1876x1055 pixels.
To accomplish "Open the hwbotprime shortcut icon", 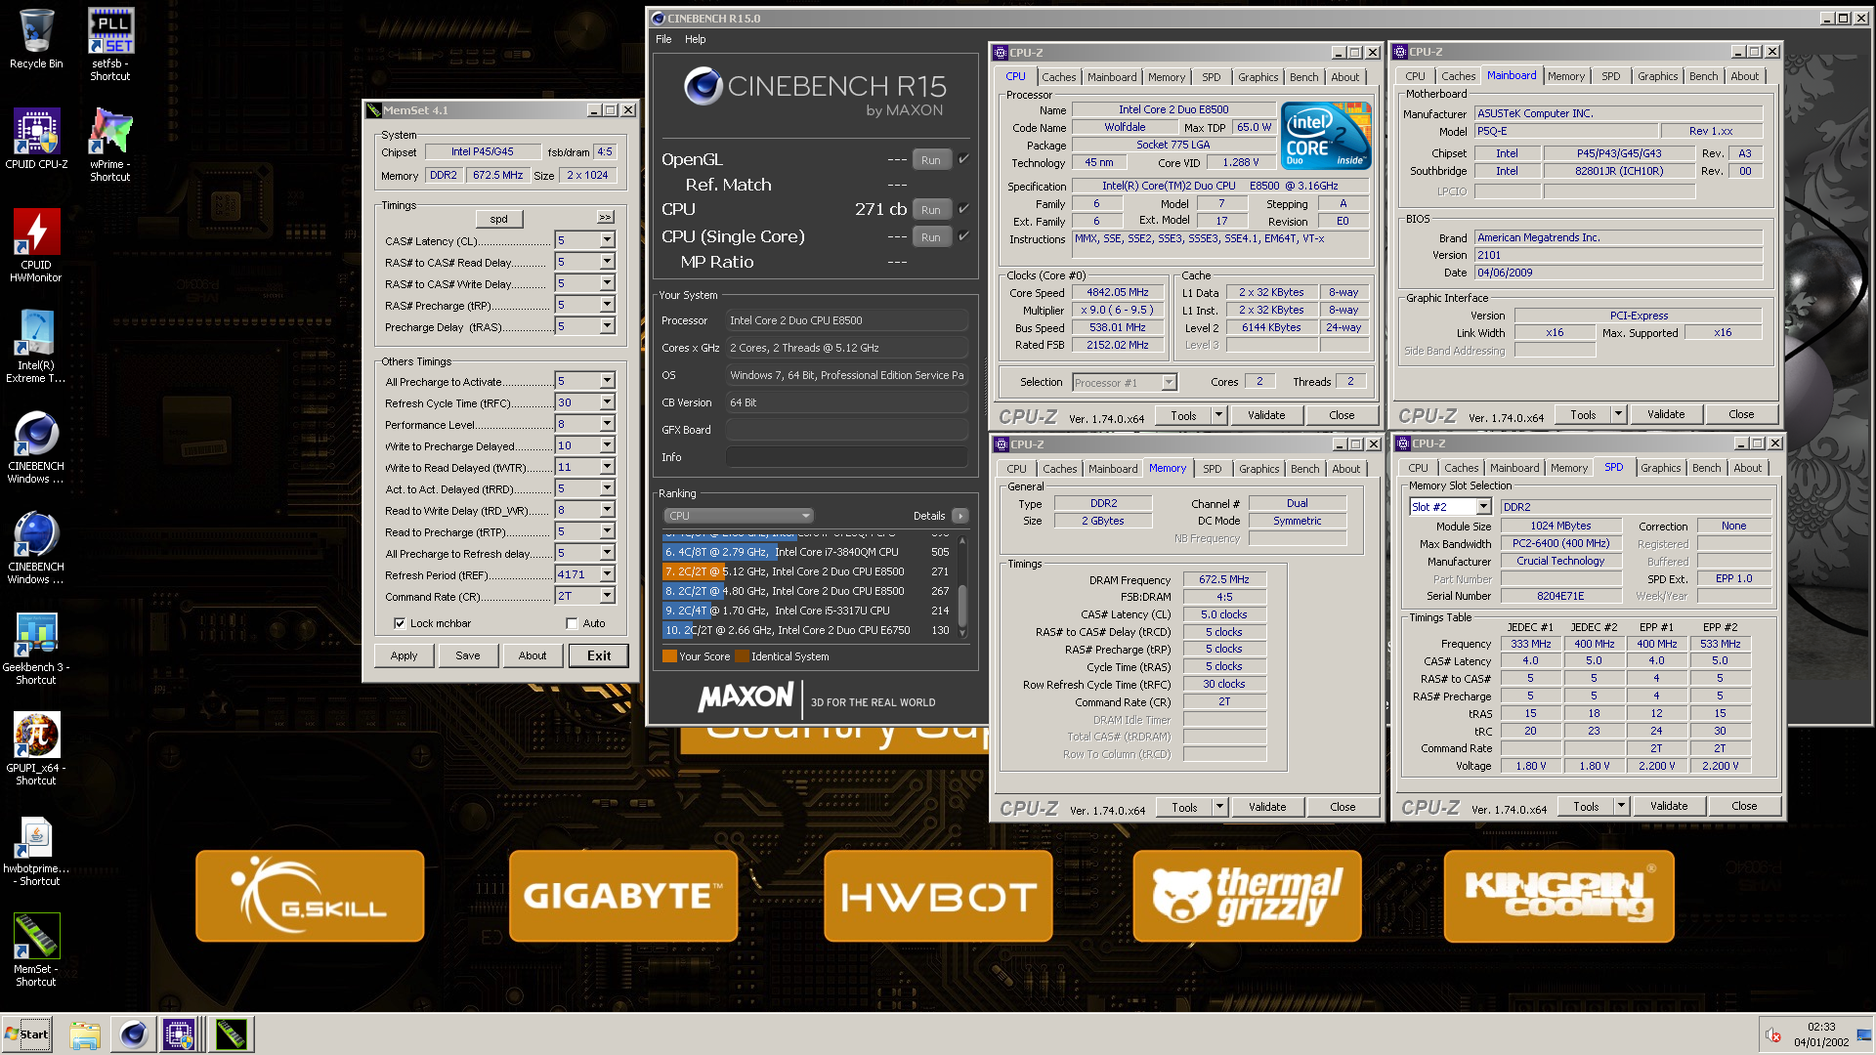I will point(36,850).
